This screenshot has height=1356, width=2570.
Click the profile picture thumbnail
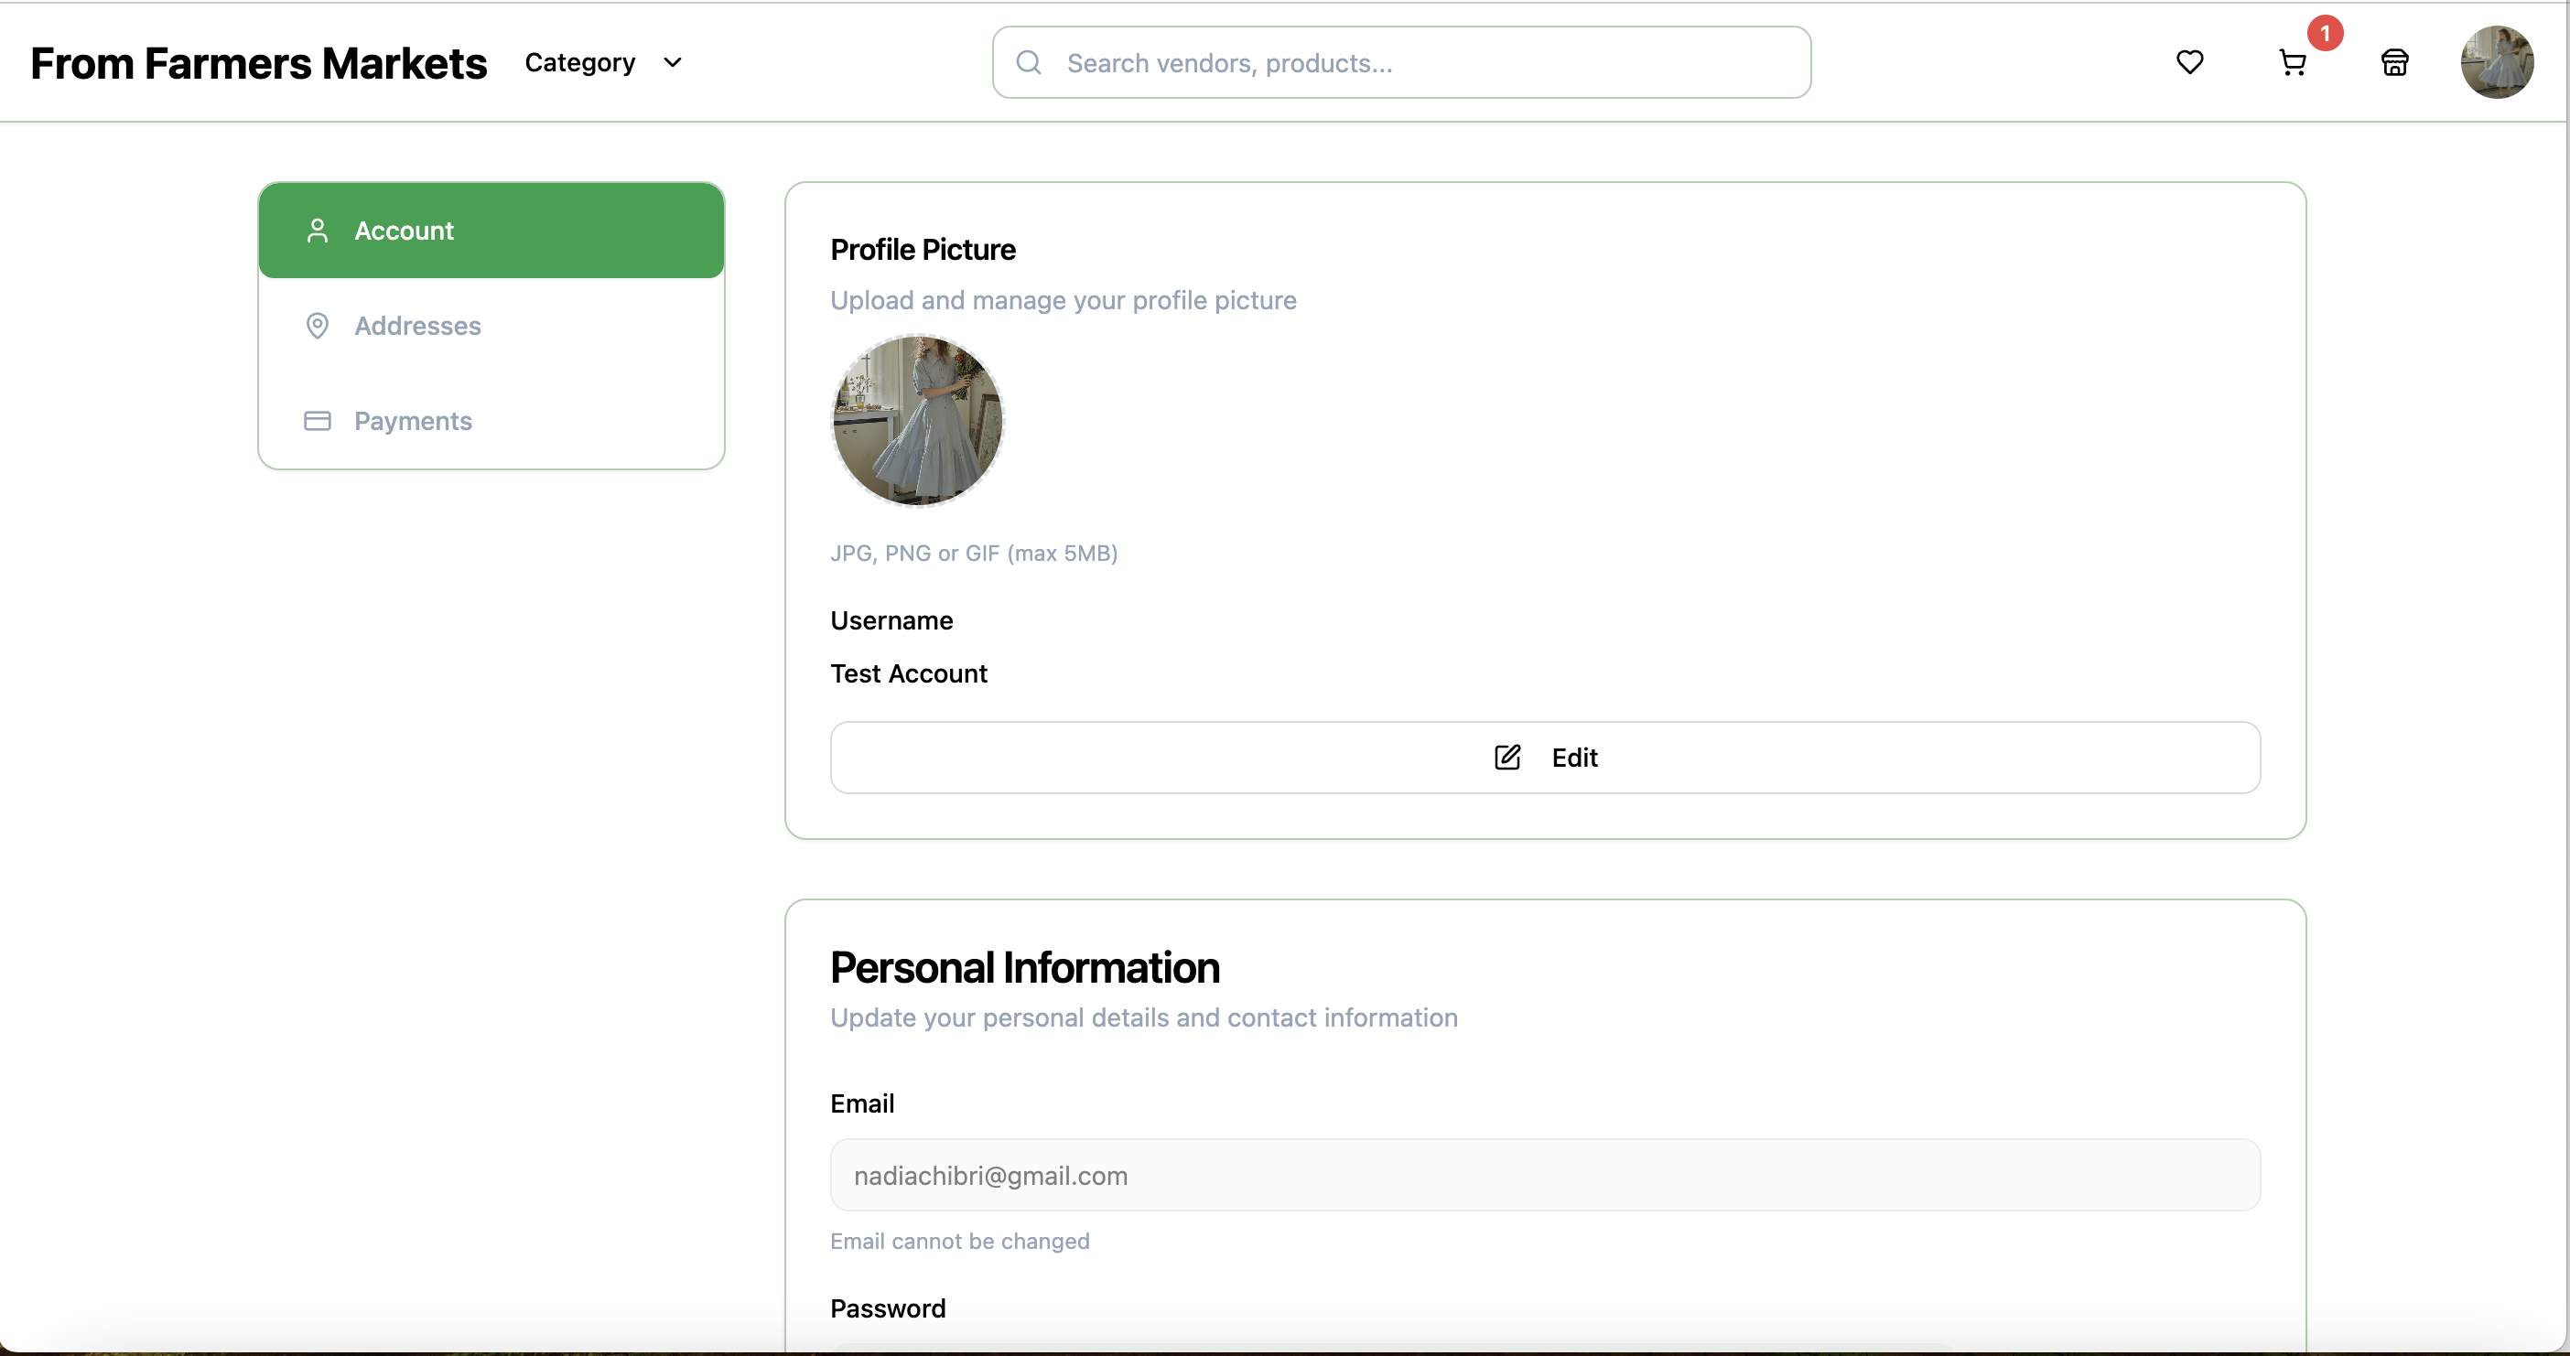[x=917, y=420]
